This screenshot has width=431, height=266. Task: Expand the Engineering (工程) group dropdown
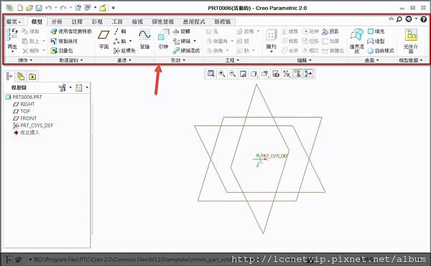click(x=232, y=60)
